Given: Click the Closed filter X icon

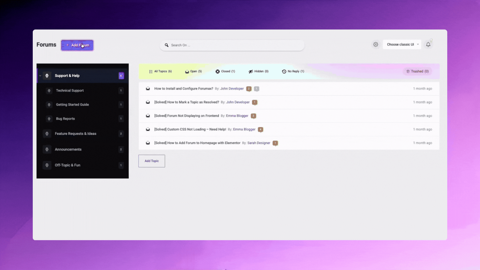Looking at the screenshot, I should point(217,71).
